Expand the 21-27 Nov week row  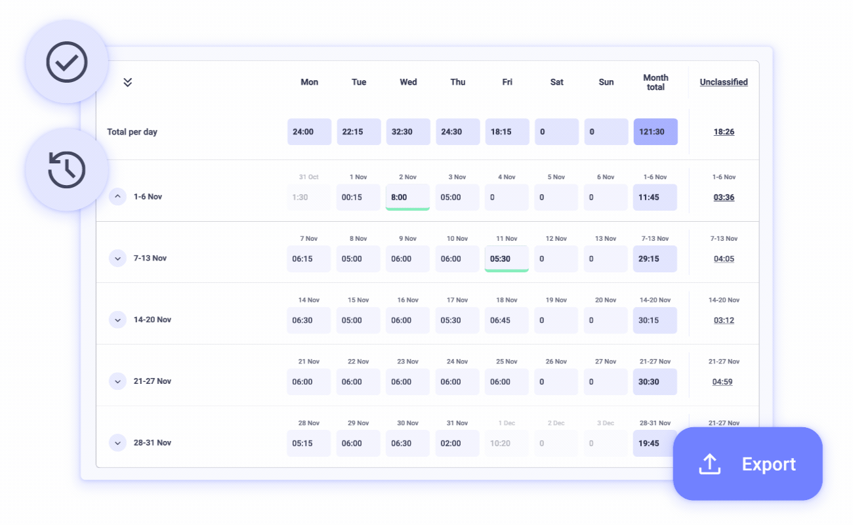(117, 381)
